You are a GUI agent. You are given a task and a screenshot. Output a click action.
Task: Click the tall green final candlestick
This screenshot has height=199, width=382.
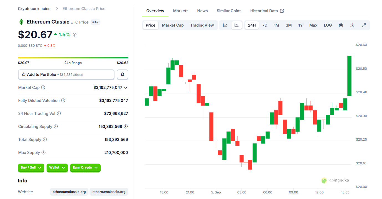point(349,76)
